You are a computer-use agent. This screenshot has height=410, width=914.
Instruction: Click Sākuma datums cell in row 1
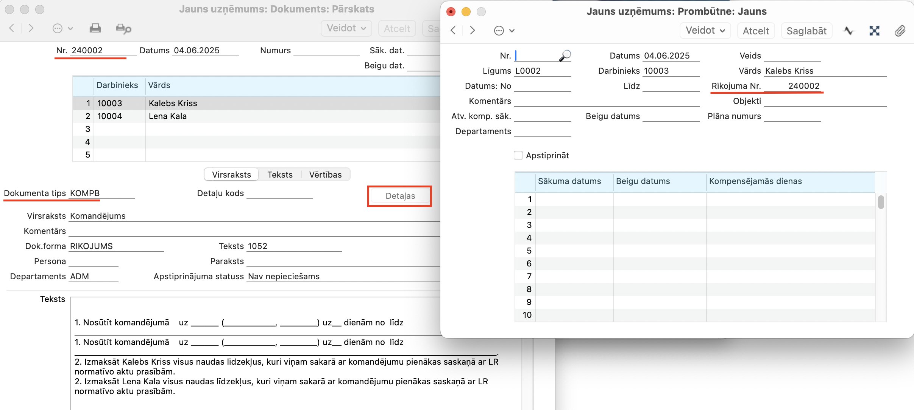point(574,199)
